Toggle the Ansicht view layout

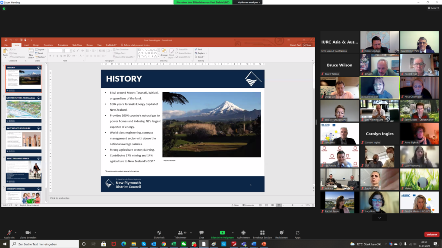click(x=433, y=8)
